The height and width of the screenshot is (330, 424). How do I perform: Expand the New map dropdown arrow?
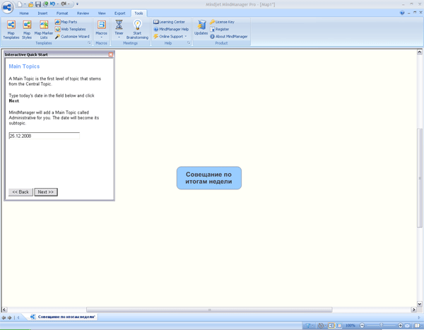[x=25, y=4]
